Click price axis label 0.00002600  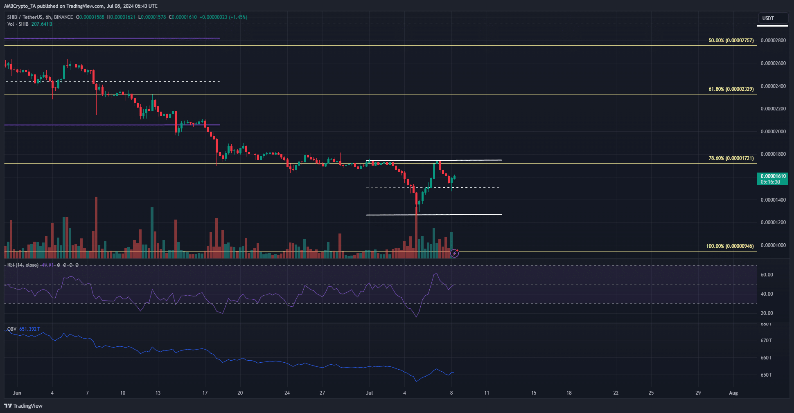(773, 63)
